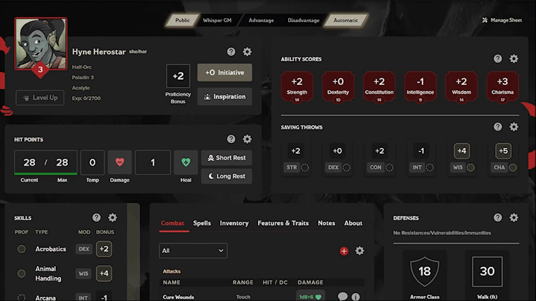The image size is (536, 301).
Task: Open Hit Points settings gear
Action: click(247, 139)
